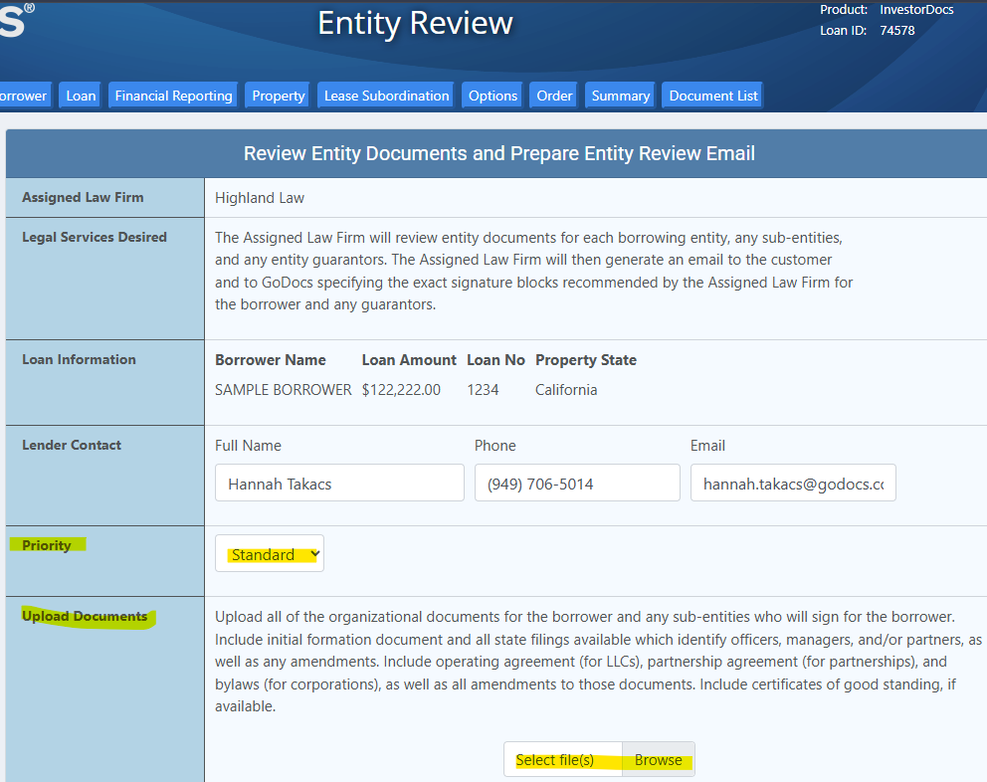Screen dimensions: 987x782
Task: Click the Entity Review page title
Action: point(416,23)
